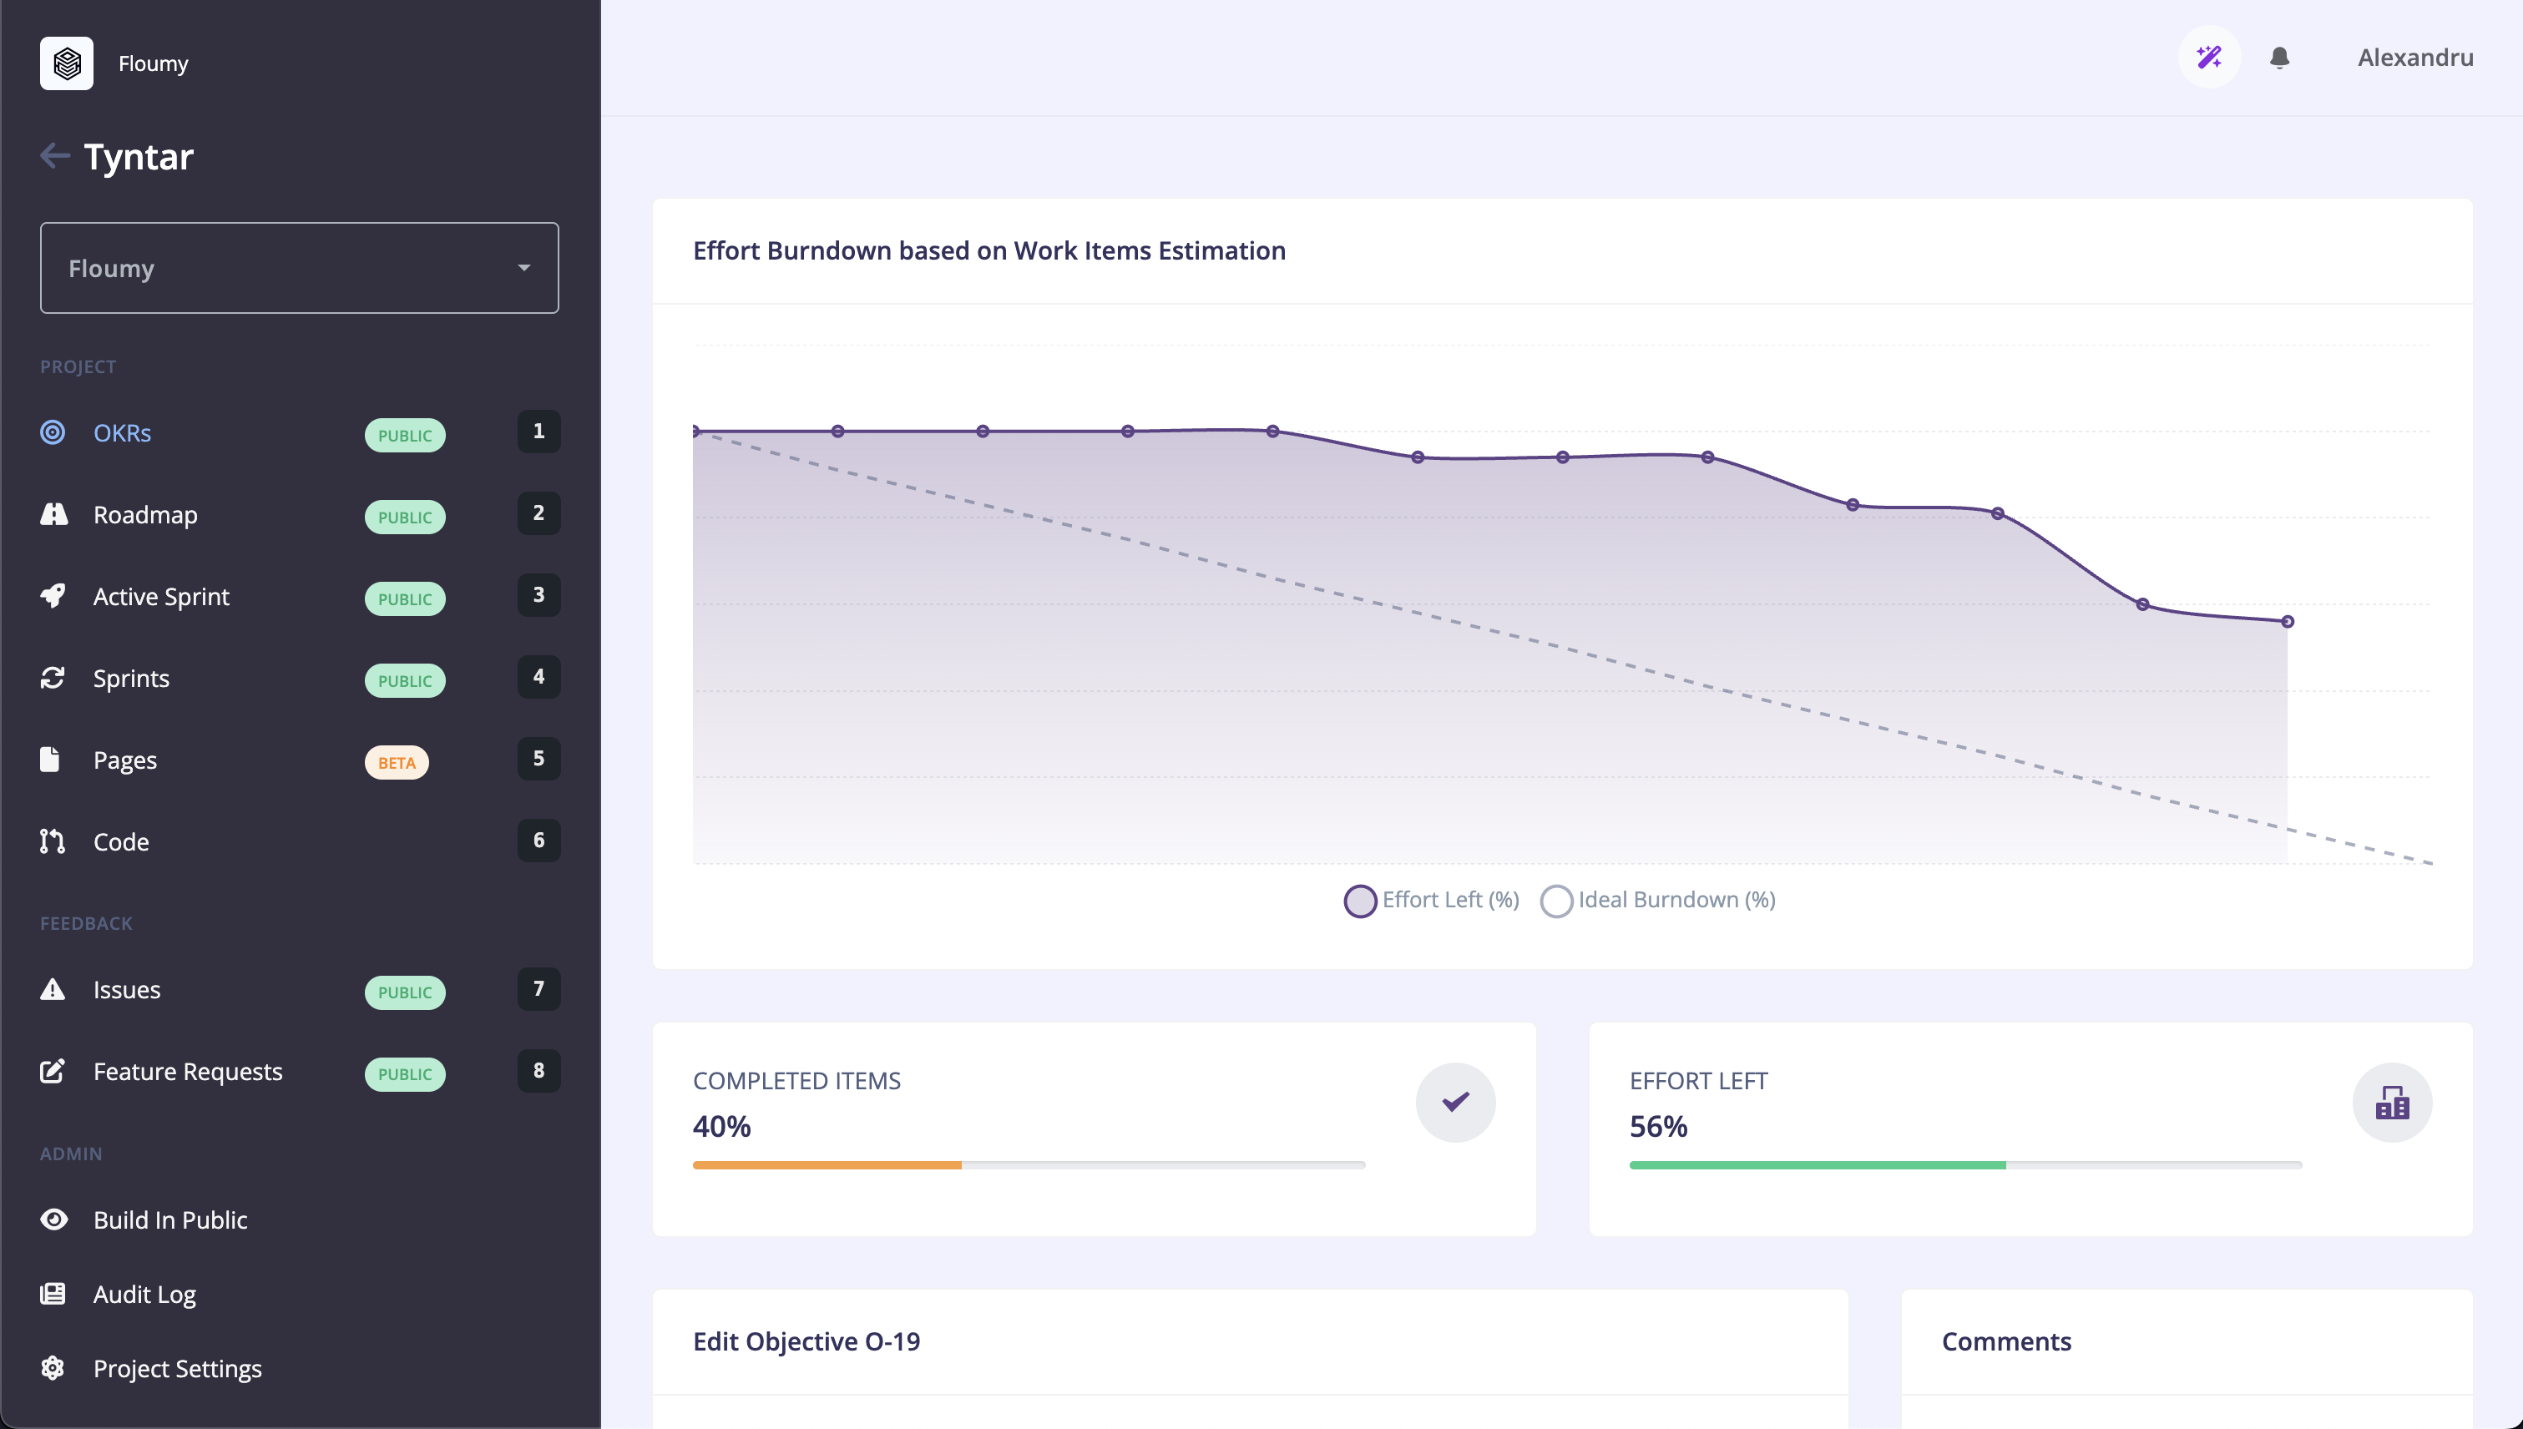Click the Build In Public eye icon

click(53, 1219)
